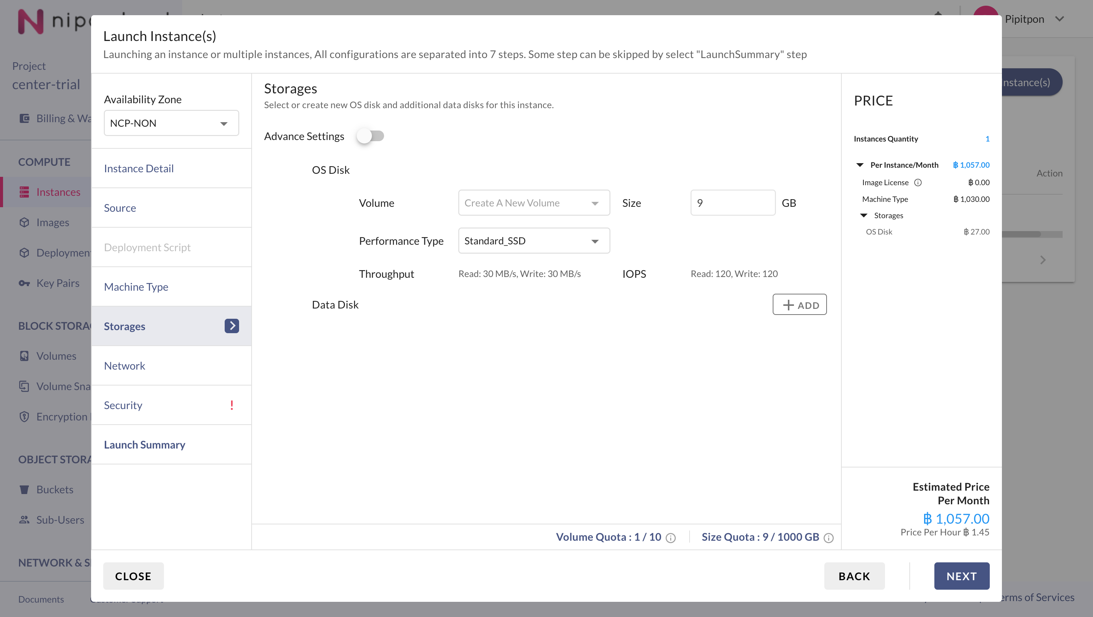Click the Deployment icon in sidebar

click(24, 253)
